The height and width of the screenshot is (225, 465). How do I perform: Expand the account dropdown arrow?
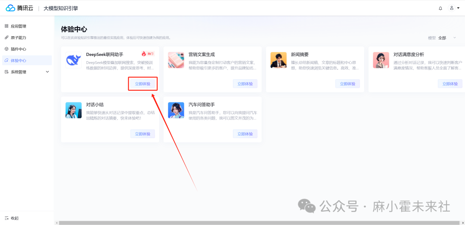click(459, 8)
